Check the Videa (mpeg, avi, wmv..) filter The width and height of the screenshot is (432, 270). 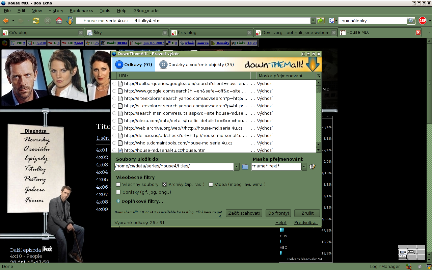tap(211, 185)
